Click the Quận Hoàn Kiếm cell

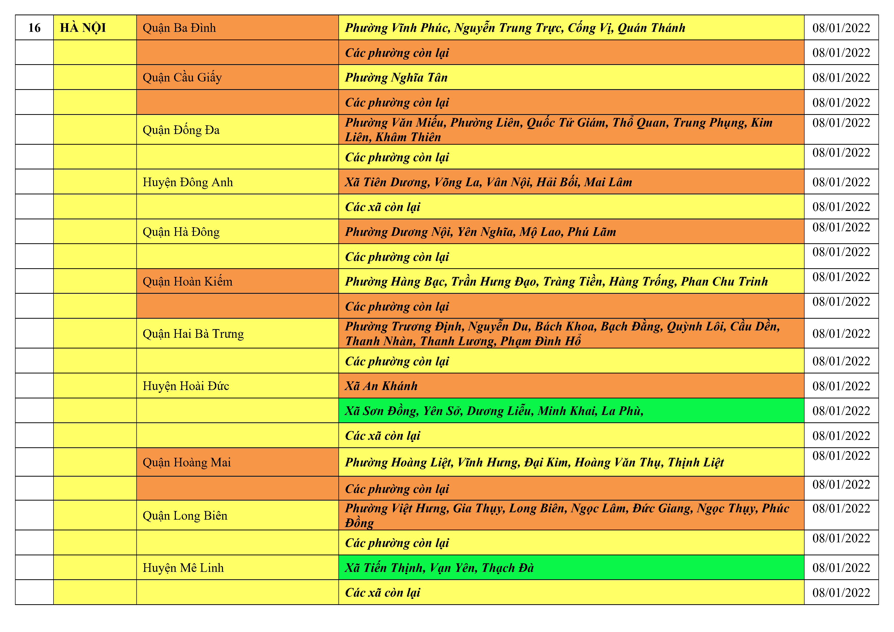(187, 281)
